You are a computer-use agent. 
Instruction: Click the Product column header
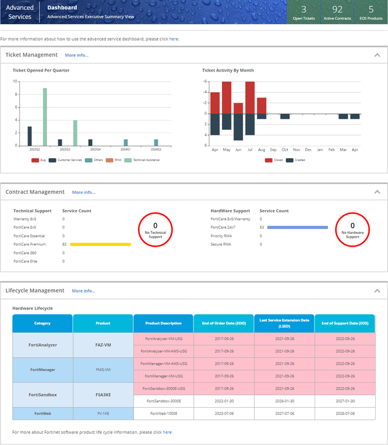pyautogui.click(x=103, y=323)
